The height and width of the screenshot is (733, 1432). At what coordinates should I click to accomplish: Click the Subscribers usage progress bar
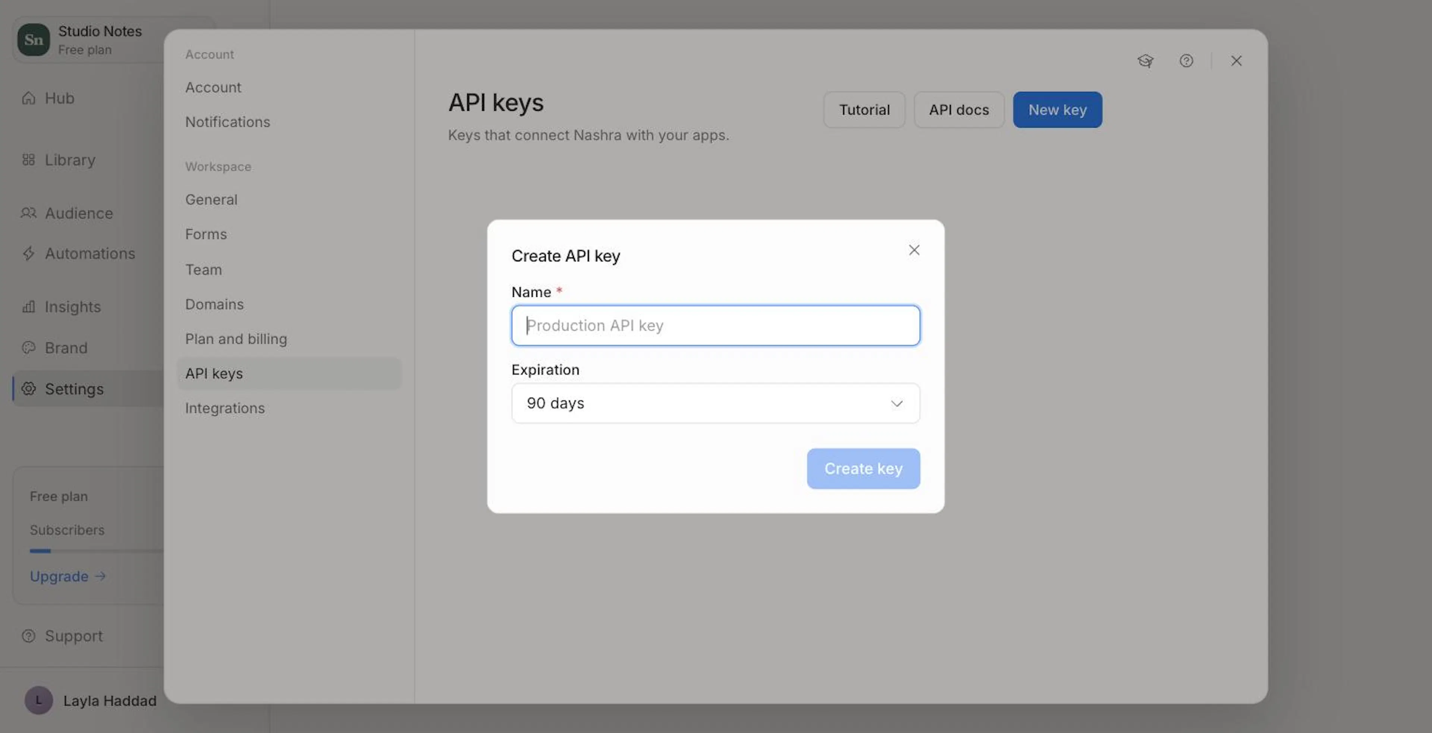[x=97, y=551]
